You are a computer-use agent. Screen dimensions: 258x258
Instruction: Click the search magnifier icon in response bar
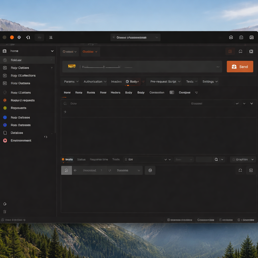pos(216,159)
